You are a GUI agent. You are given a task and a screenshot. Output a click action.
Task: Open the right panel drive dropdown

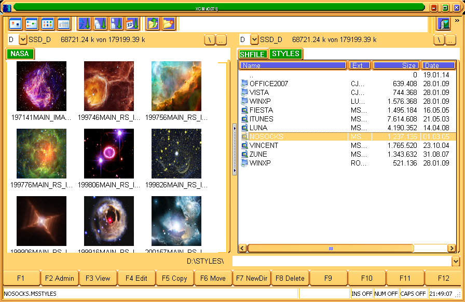(x=254, y=40)
